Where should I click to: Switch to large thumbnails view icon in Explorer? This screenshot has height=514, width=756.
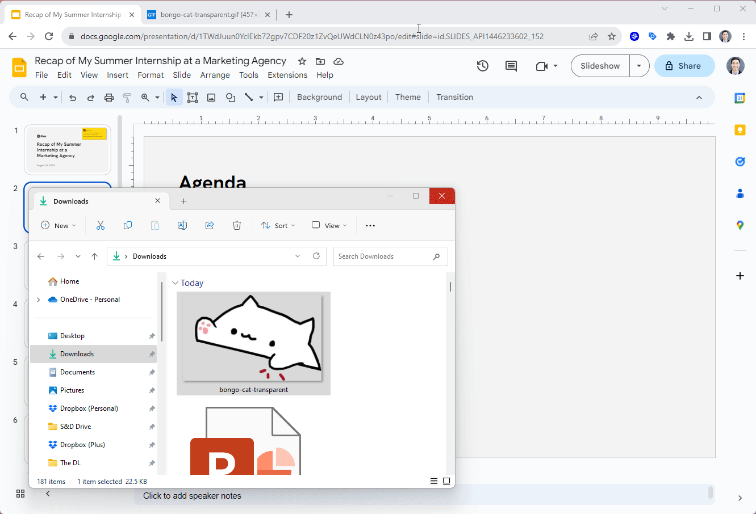(446, 481)
